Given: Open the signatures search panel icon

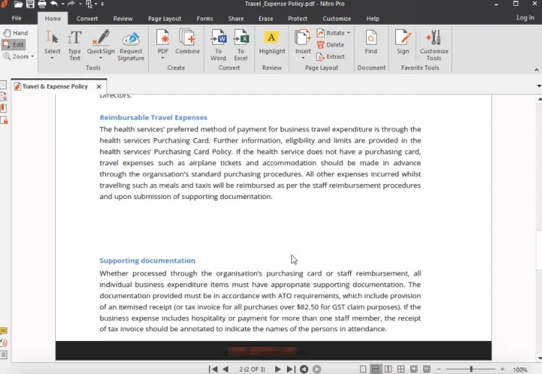Looking at the screenshot, I should [x=3, y=97].
